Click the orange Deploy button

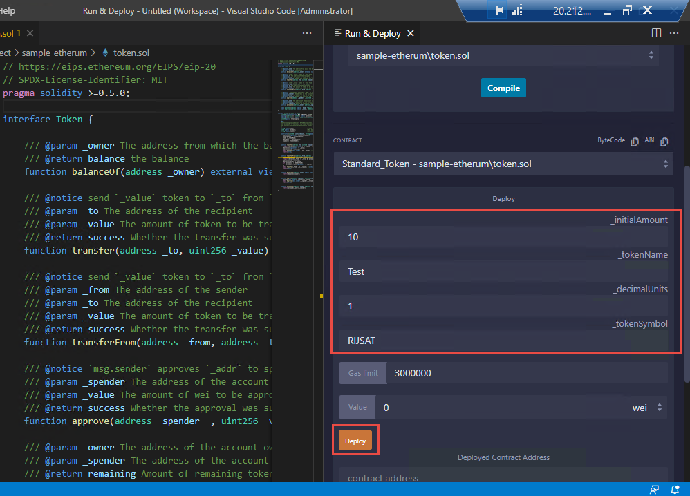[355, 441]
